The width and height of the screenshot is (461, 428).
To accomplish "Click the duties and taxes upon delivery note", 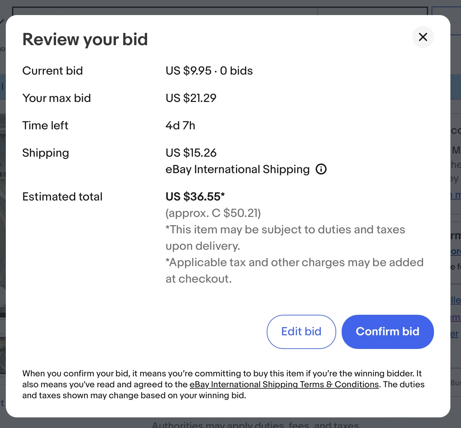I will coord(285,238).
